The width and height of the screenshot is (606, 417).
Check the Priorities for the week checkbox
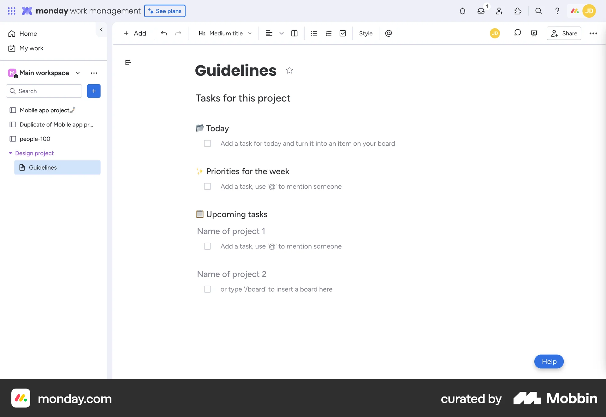click(x=207, y=186)
